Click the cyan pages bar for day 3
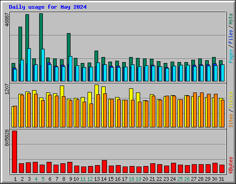The width and height of the screenshot is (236, 184). 29,65
